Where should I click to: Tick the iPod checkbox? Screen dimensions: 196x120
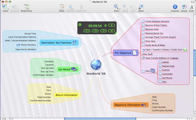coord(160,81)
